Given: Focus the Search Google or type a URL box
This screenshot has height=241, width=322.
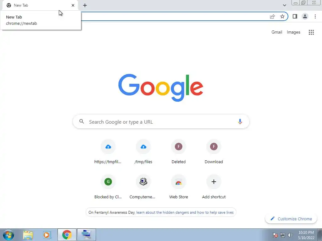Looking at the screenshot, I should [x=161, y=122].
